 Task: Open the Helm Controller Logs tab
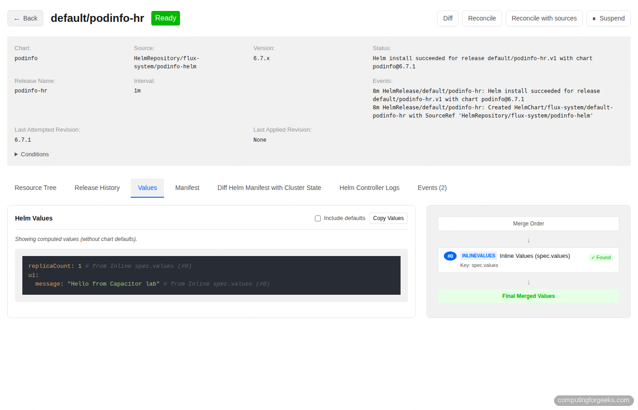pos(369,188)
